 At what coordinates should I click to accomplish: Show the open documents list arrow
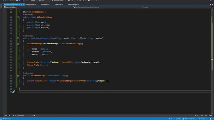tap(210, 4)
